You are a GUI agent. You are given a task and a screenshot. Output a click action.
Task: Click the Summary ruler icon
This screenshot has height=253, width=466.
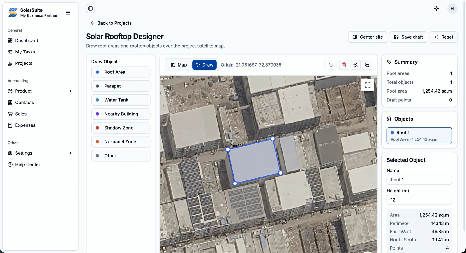(x=389, y=62)
